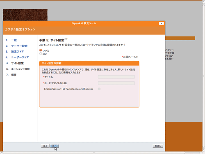Go to step 3 設定ストア
The image size is (205, 154).
click(18, 52)
